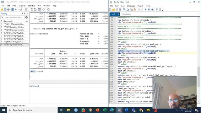Open File Explorer from the taskbar
Viewport: 201px width, 113px height.
(x=69, y=110)
